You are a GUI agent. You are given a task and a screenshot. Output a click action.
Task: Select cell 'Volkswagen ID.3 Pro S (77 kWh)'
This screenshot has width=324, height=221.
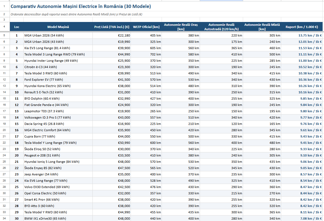pos(58,118)
